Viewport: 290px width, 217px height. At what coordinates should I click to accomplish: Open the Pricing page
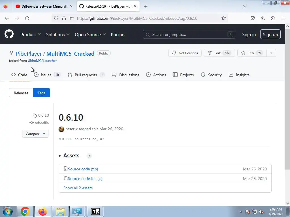coord(118,34)
